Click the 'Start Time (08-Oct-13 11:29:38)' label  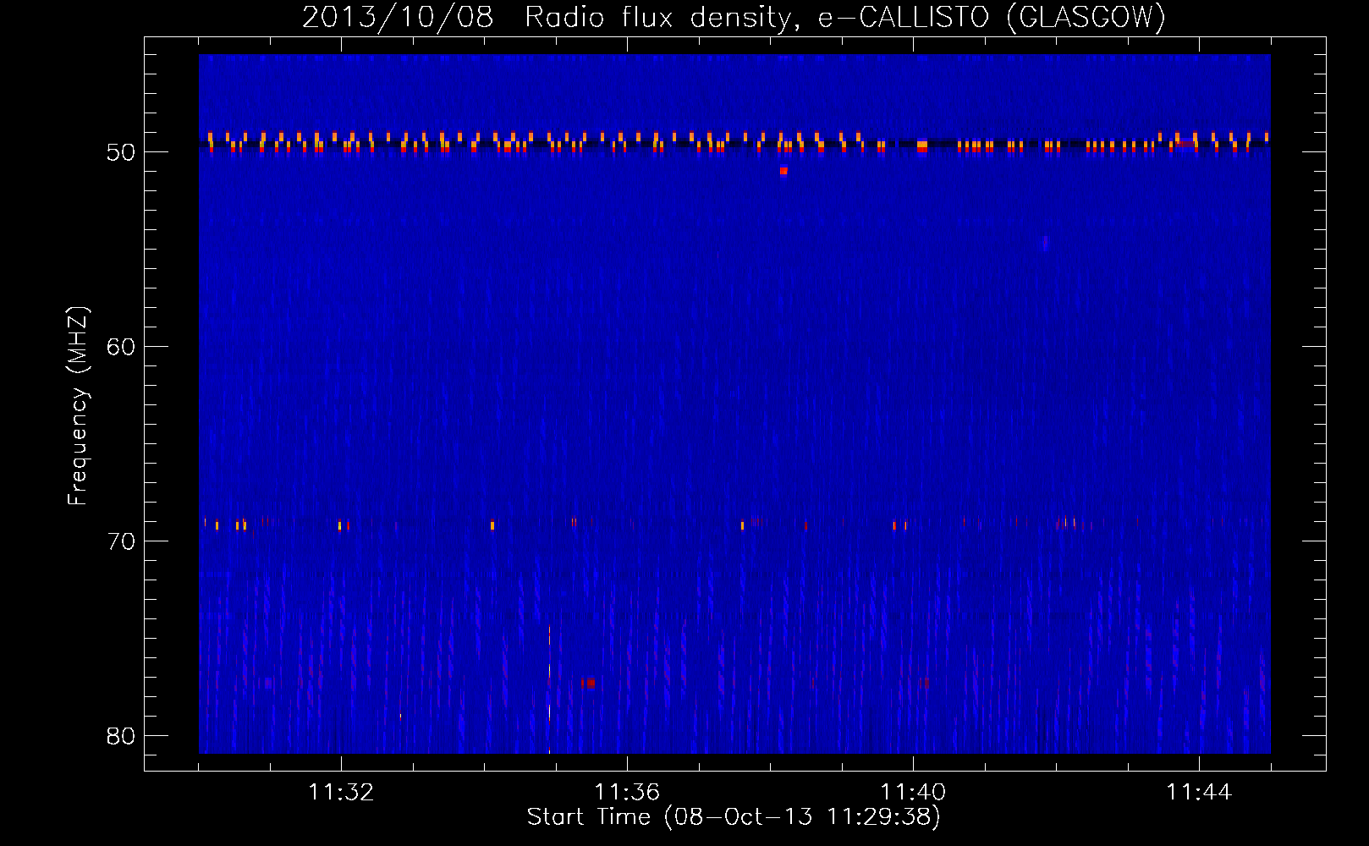coord(734,817)
